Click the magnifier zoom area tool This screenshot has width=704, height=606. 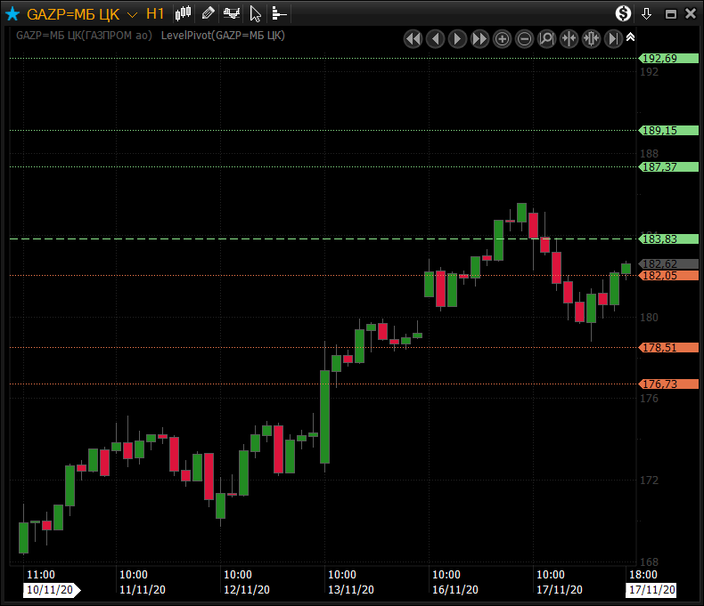click(x=546, y=38)
